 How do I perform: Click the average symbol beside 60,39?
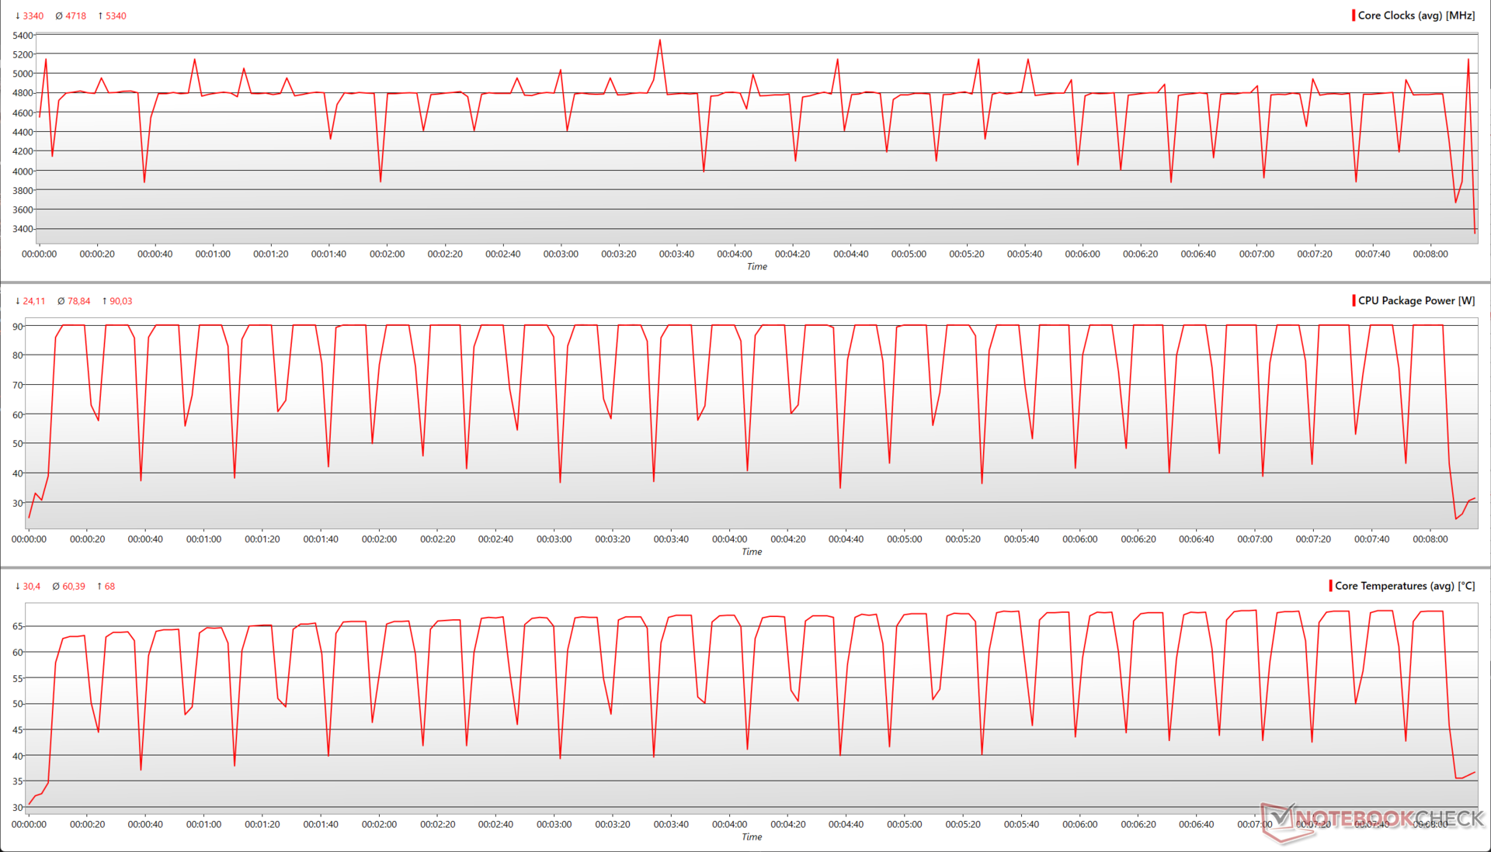pyautogui.click(x=56, y=587)
